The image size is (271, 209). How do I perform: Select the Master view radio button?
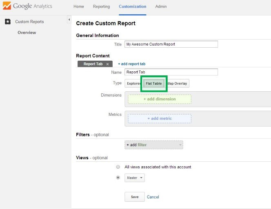[118, 178]
